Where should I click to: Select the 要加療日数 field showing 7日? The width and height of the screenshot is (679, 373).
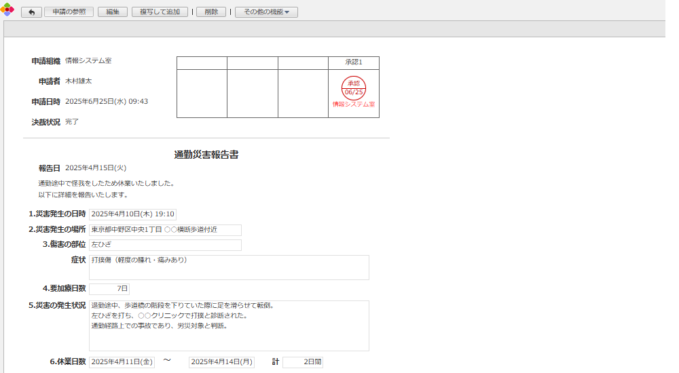click(109, 289)
